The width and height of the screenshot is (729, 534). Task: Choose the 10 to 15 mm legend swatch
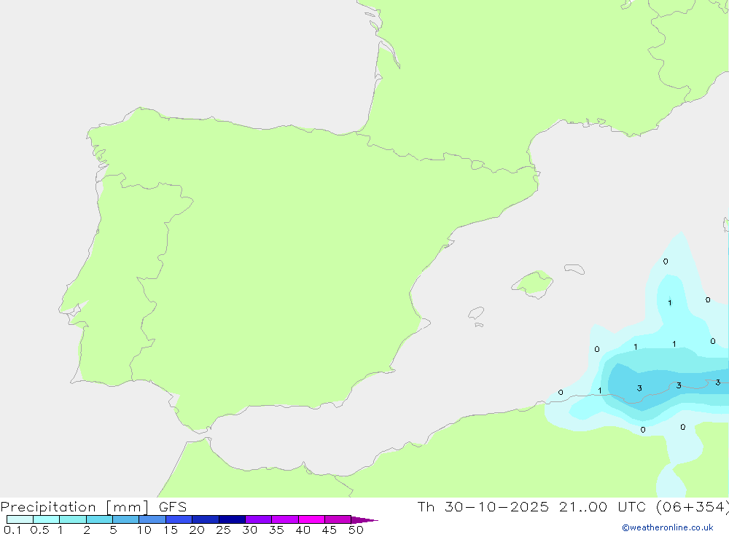tap(152, 519)
